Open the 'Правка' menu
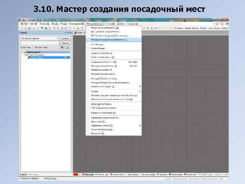 tap(45, 24)
